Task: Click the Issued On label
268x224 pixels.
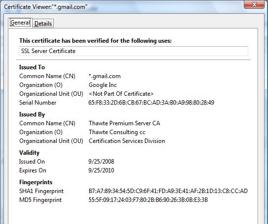Action: pyautogui.click(x=32, y=162)
